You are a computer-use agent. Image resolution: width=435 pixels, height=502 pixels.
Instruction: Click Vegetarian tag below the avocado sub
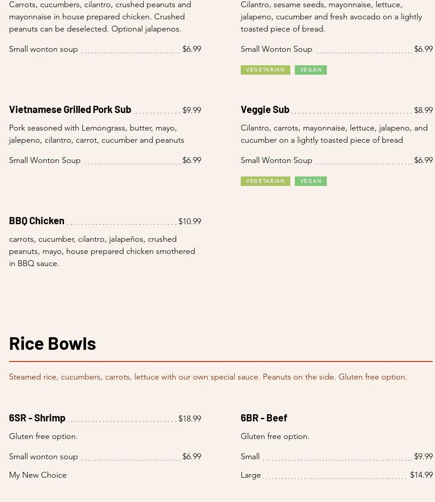pos(265,70)
